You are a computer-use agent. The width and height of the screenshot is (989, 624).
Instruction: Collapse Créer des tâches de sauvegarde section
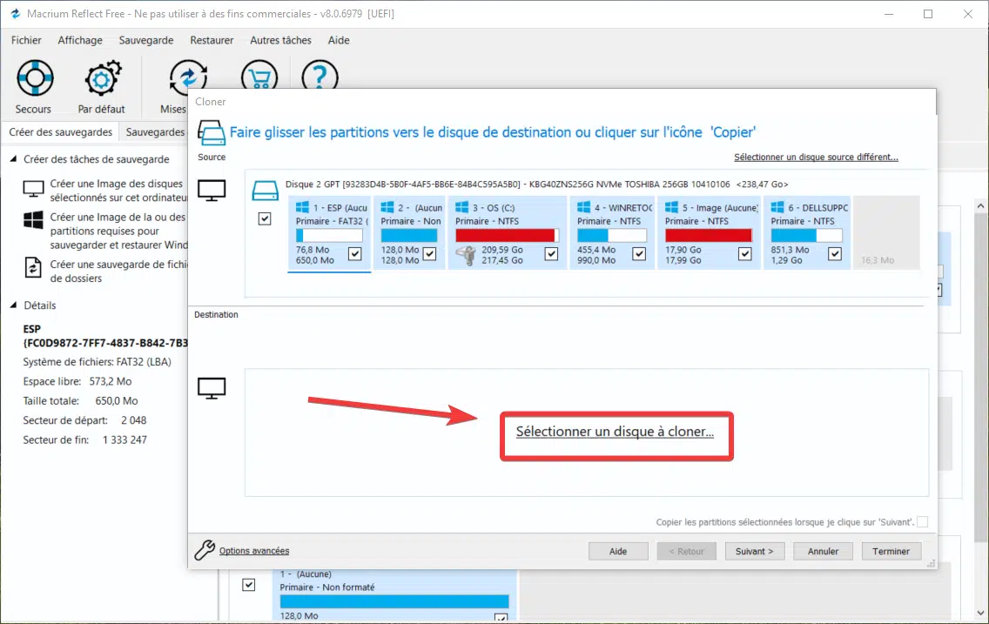[x=13, y=159]
